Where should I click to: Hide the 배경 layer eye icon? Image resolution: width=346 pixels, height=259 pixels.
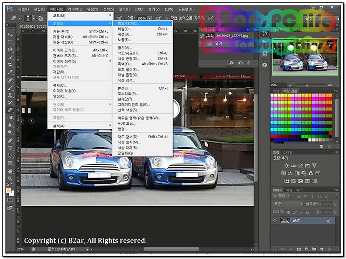click(275, 220)
